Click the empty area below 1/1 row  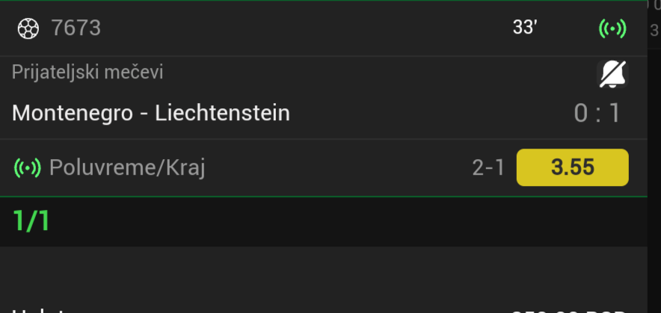click(x=322, y=273)
